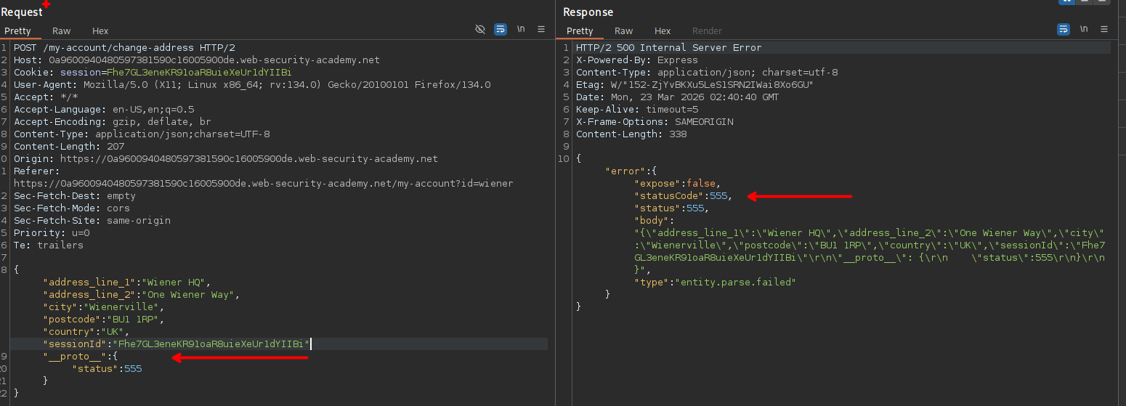The width and height of the screenshot is (1126, 406).
Task: Open the Request panel hamburger menu
Action: pyautogui.click(x=541, y=29)
